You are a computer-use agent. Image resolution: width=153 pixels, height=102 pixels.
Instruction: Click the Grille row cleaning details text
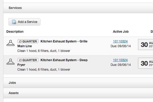44,51
